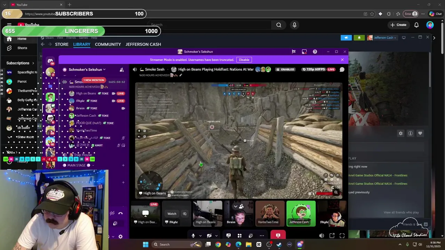
Task: Open more options ellipsis in call controls
Action: pos(262,235)
